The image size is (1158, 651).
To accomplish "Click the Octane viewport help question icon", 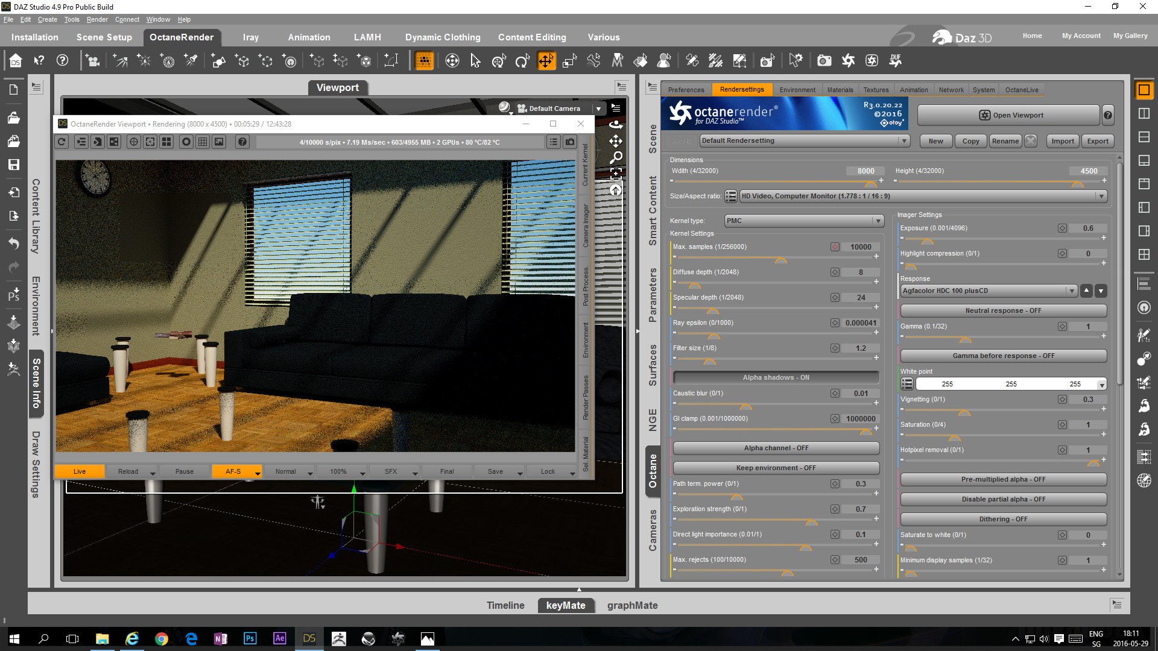I will 242,142.
